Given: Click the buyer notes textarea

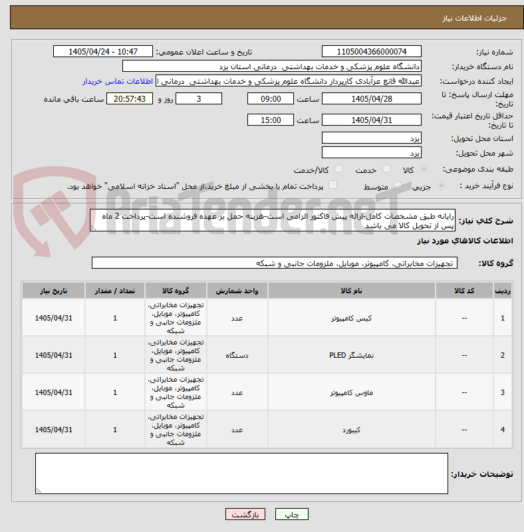Looking at the screenshot, I should [x=241, y=473].
